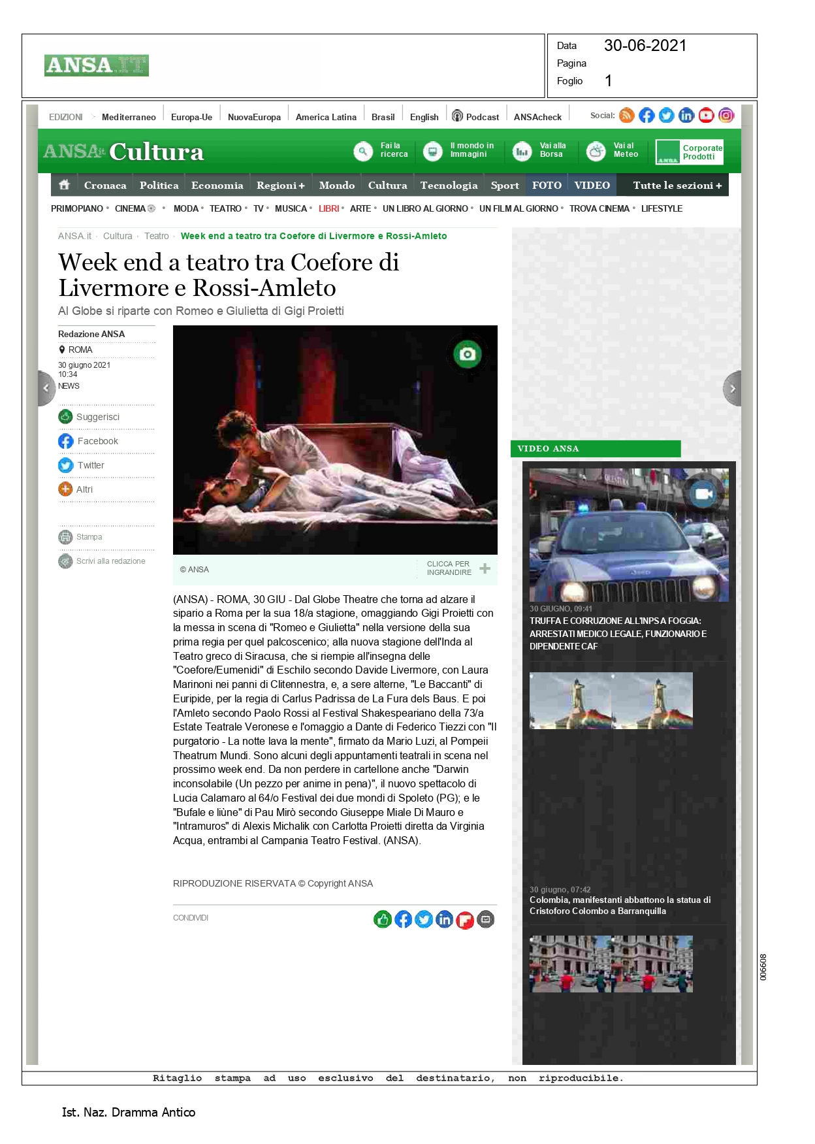Share on Twitter from bottom share bar
Screen dimensions: 815x1144
coord(424,920)
